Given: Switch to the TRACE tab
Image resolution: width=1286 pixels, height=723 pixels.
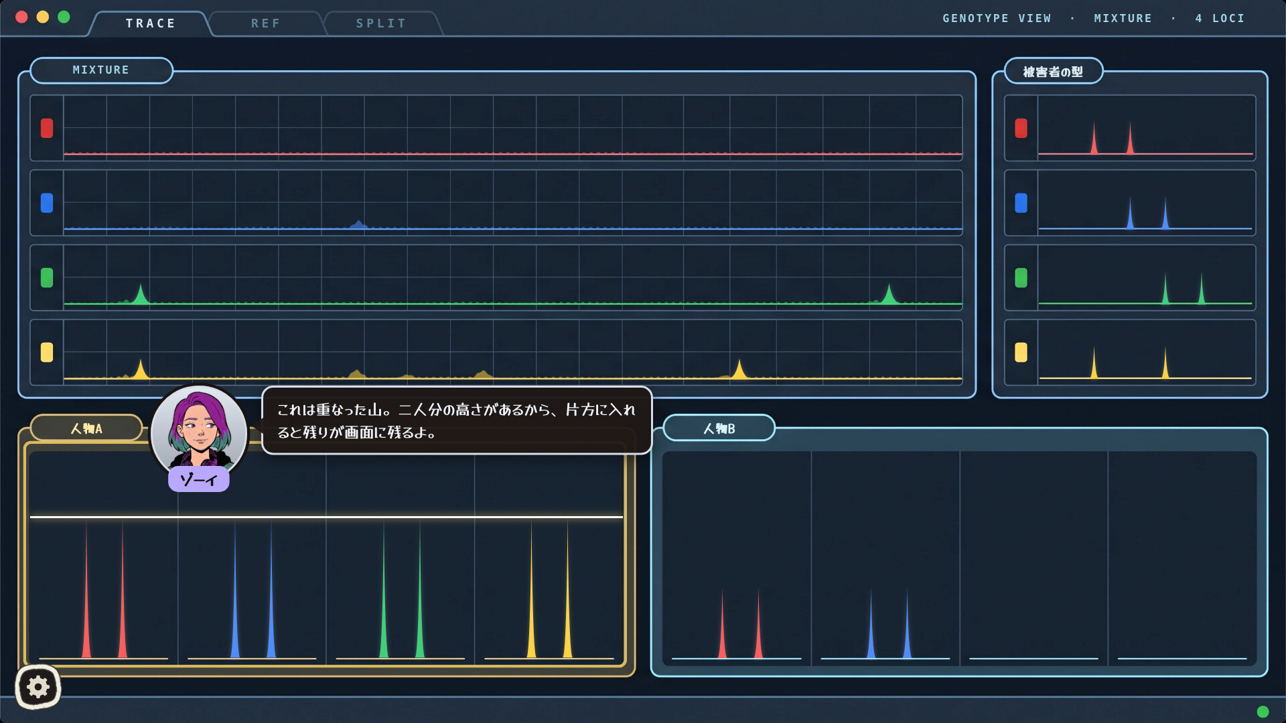Looking at the screenshot, I should [151, 23].
